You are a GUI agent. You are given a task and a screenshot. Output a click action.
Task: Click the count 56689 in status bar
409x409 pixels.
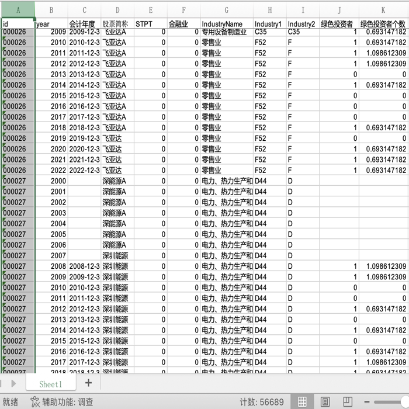[x=262, y=402]
